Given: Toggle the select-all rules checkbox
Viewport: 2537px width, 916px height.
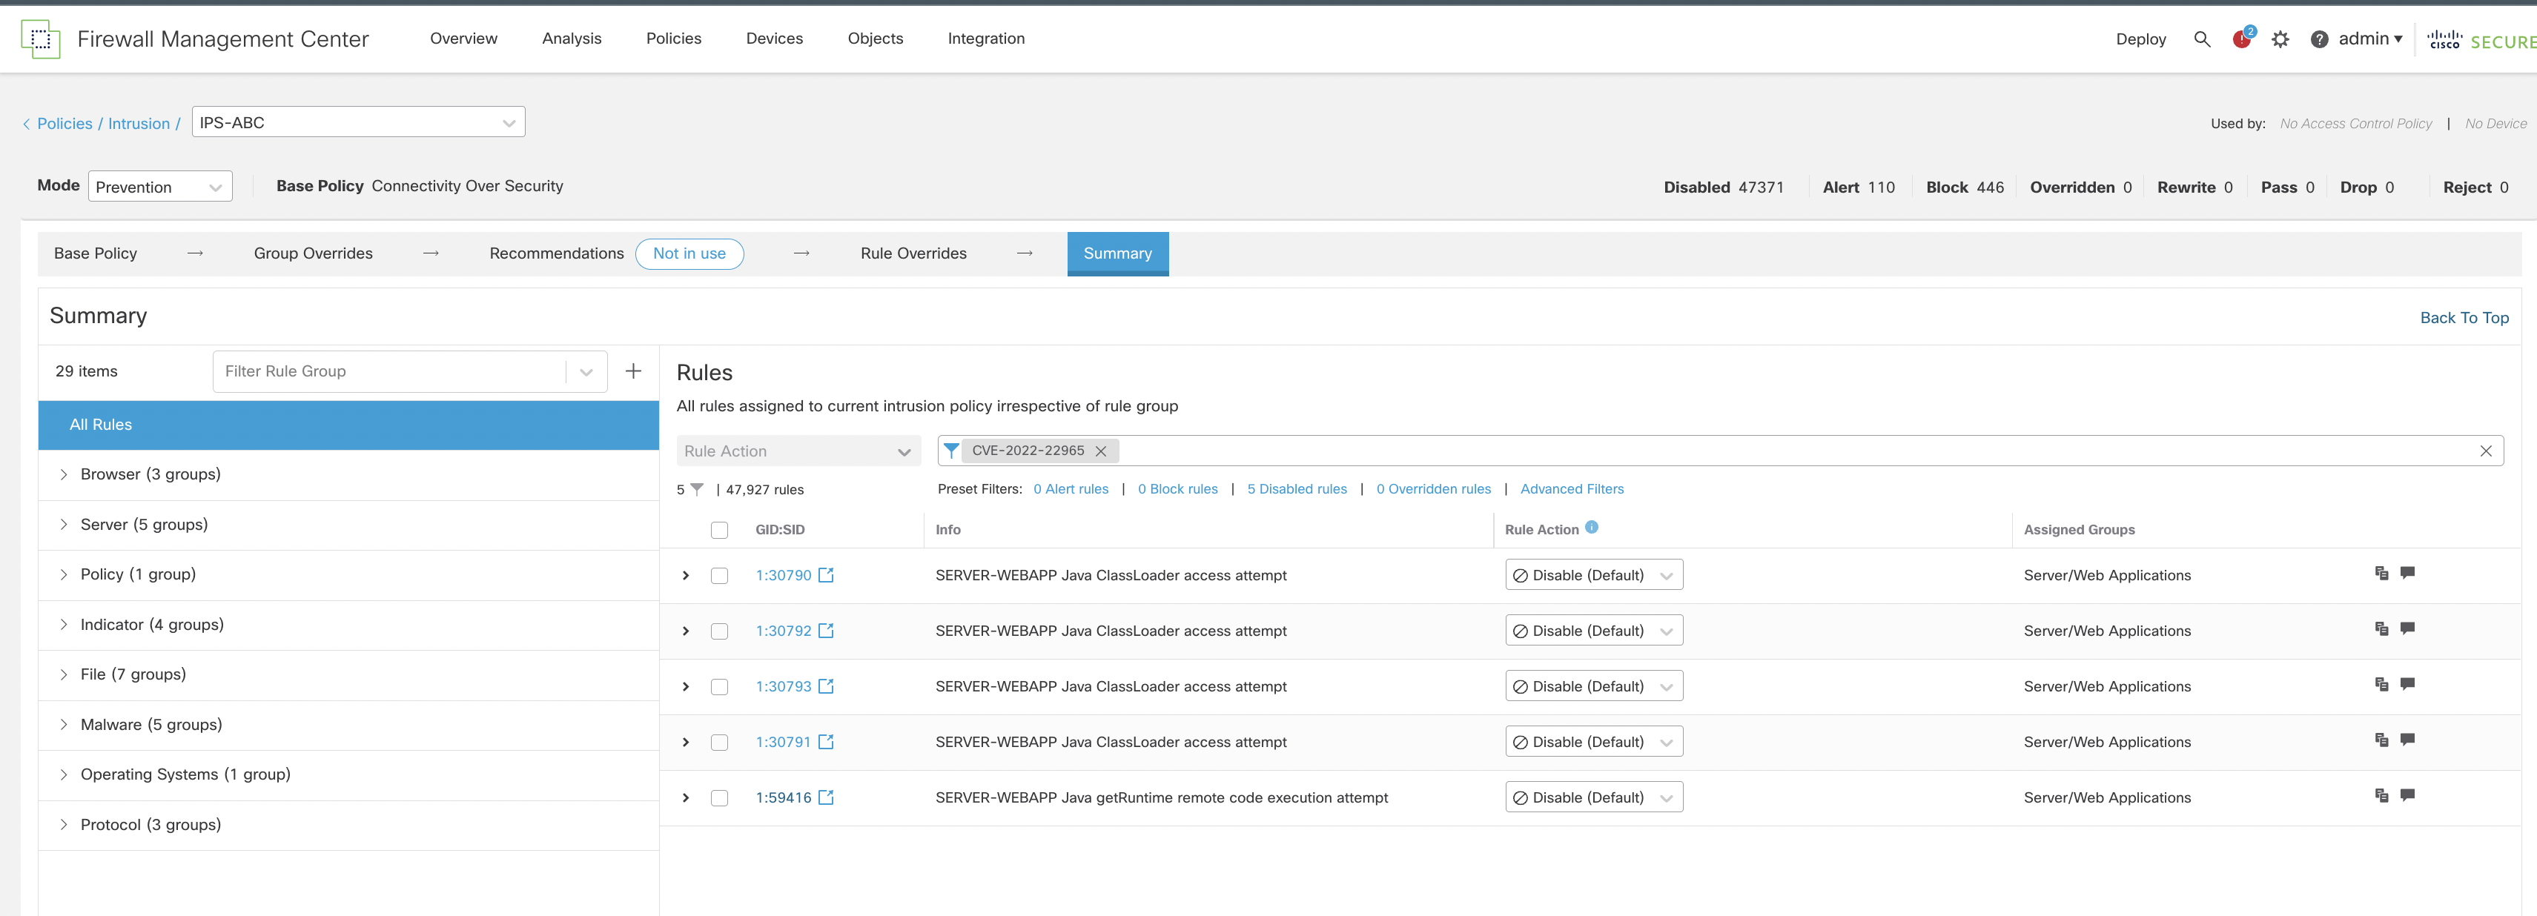Looking at the screenshot, I should [720, 530].
